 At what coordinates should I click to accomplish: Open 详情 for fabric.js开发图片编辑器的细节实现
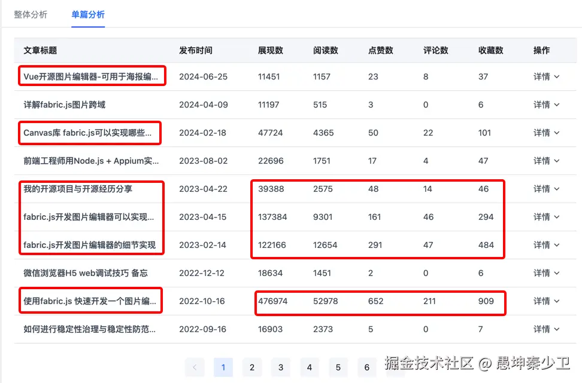[x=546, y=245]
